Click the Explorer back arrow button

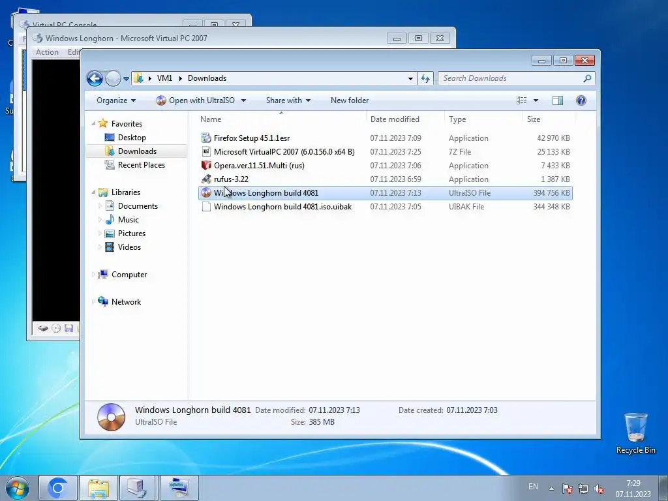point(95,78)
